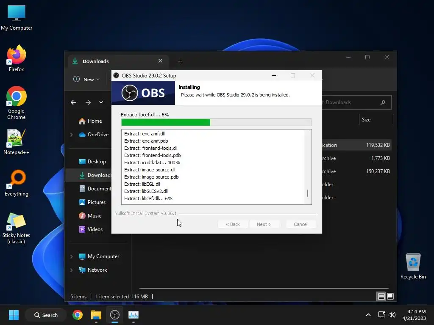Click the taskbar Search box

pyautogui.click(x=46, y=315)
